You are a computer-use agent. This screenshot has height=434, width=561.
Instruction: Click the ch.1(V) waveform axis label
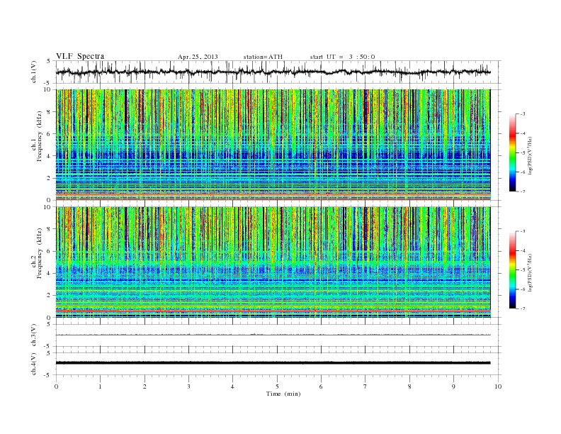(34, 72)
